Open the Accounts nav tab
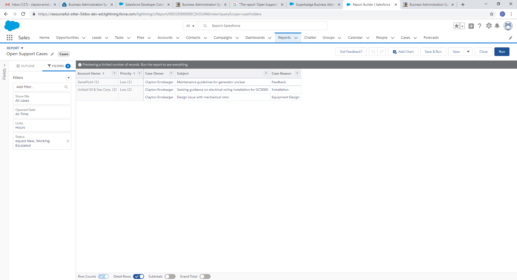The image size is (517, 280). (165, 38)
